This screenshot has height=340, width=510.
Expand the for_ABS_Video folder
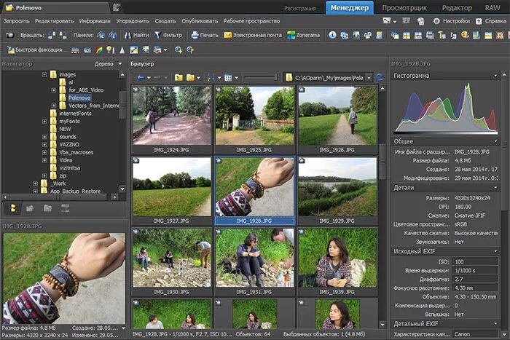point(54,90)
